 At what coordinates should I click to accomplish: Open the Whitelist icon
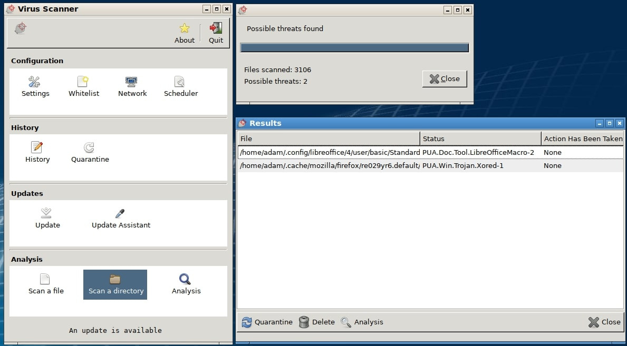83,87
